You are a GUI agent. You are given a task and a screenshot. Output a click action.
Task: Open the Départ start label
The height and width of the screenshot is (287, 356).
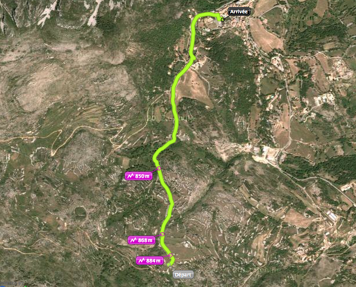tap(183, 275)
